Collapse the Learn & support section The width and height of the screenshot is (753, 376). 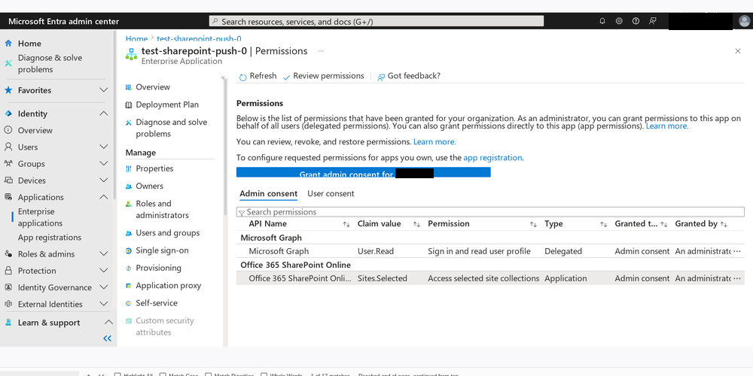[x=108, y=323]
